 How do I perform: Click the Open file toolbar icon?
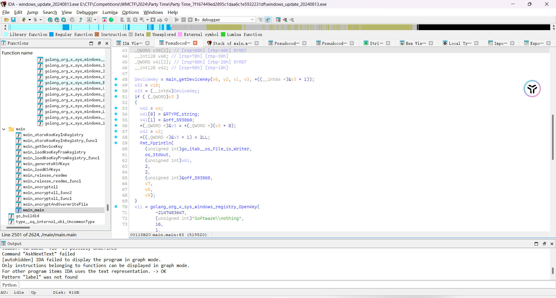pyautogui.click(x=6, y=20)
